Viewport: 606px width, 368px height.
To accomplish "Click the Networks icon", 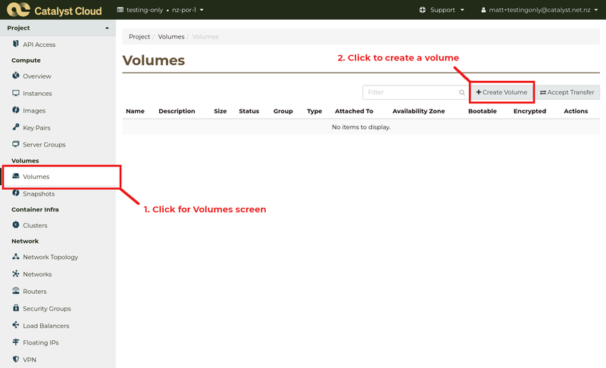I will (x=15, y=274).
